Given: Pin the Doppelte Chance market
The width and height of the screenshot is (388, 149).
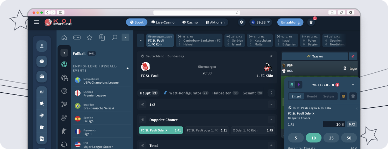Looking at the screenshot, I should 143,120.
